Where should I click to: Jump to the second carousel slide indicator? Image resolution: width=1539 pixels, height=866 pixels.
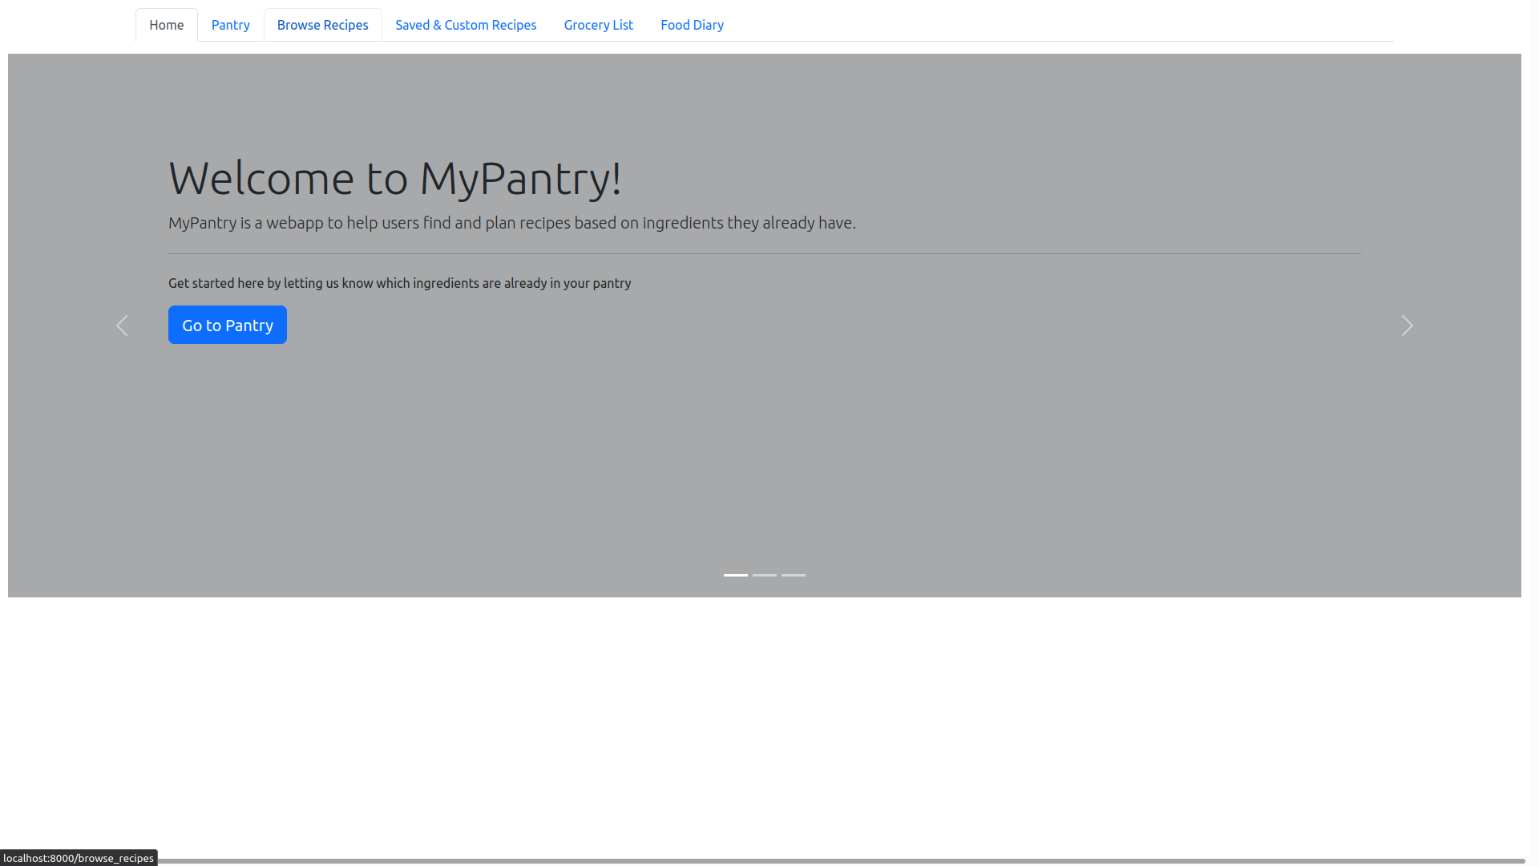tap(764, 575)
